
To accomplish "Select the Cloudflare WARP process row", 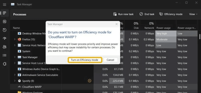I will [104, 87].
